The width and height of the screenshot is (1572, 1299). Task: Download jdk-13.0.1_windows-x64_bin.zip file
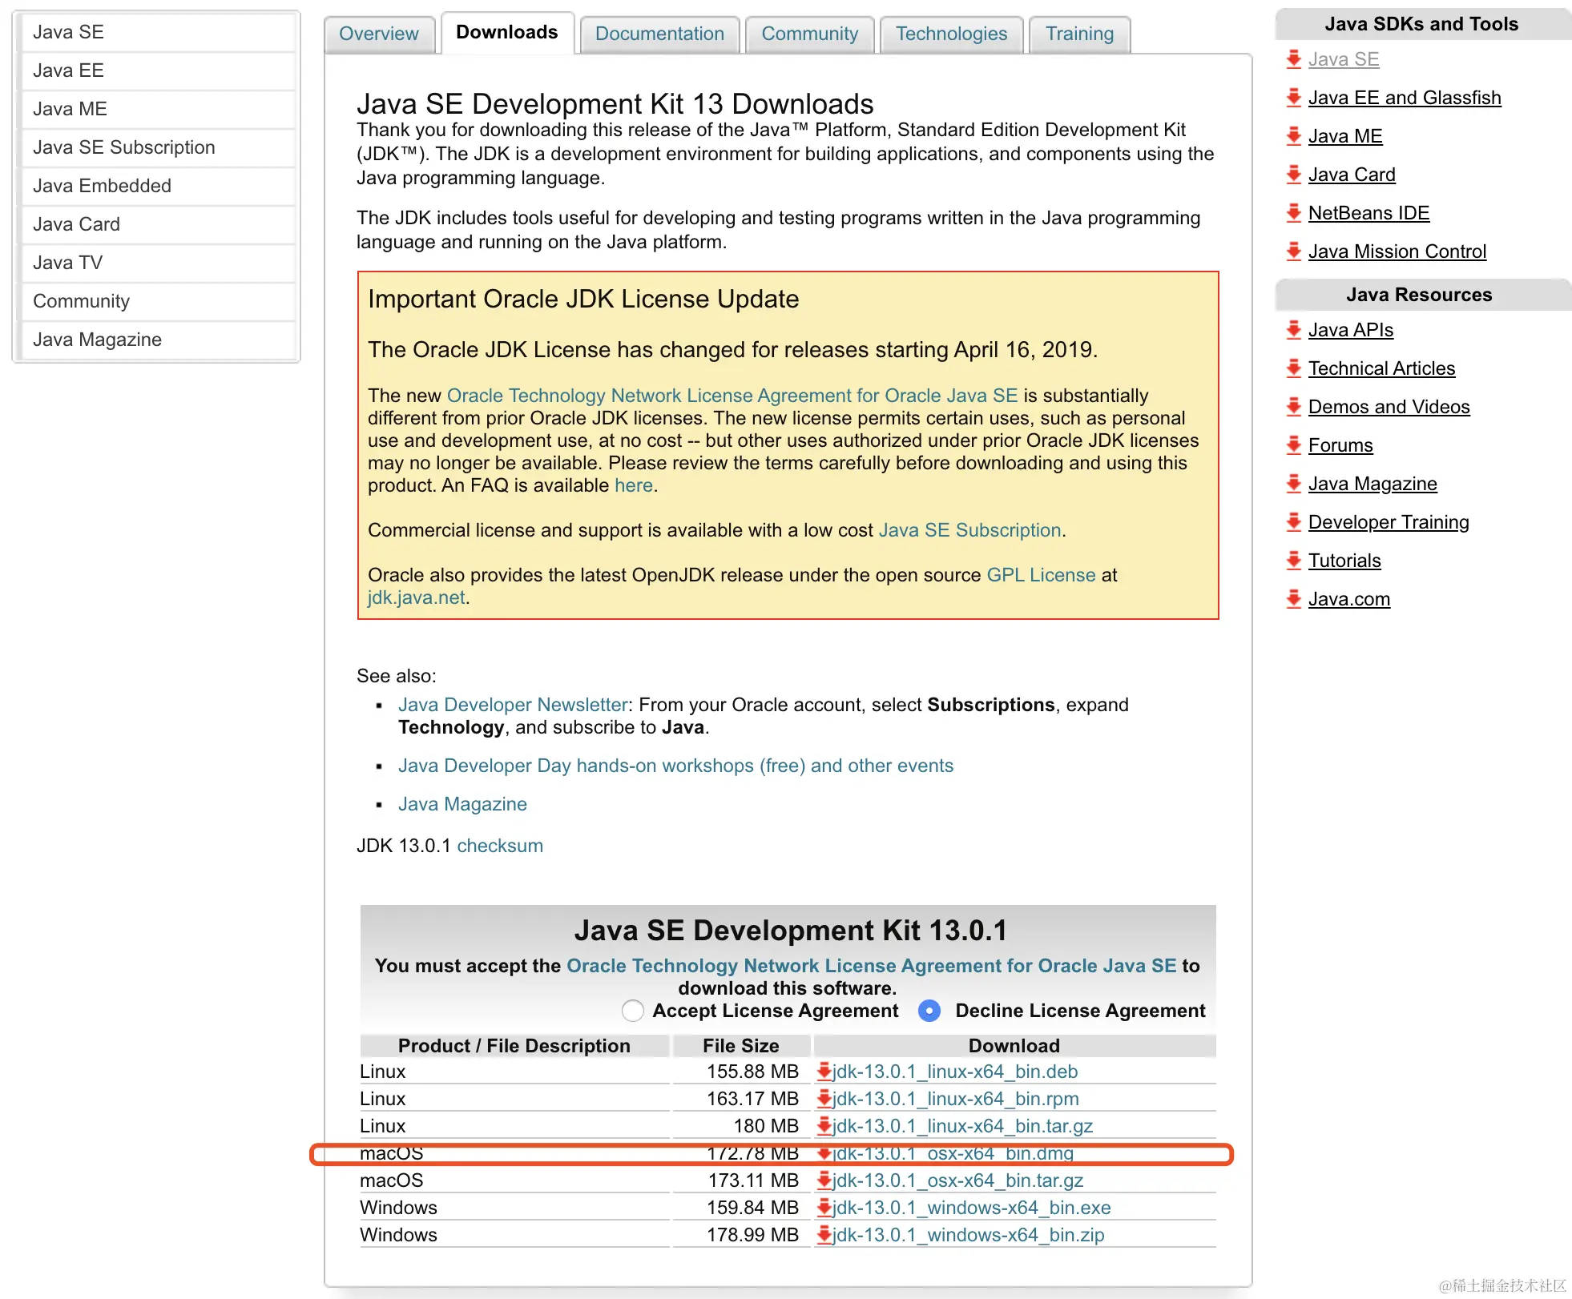click(968, 1235)
